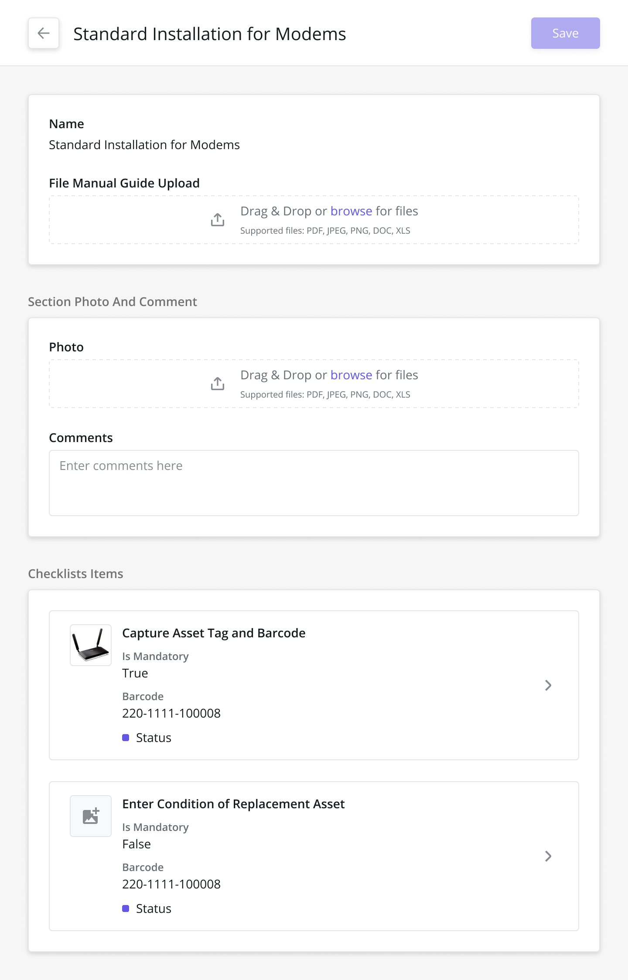The width and height of the screenshot is (628, 980).
Task: Select the Name value Standard Installation for Modems
Action: (144, 145)
